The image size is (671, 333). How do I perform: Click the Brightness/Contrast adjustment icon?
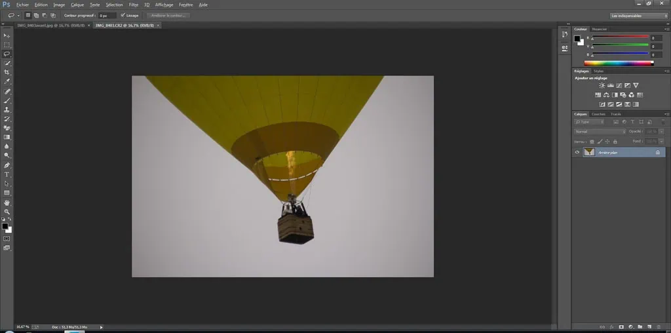pyautogui.click(x=602, y=85)
